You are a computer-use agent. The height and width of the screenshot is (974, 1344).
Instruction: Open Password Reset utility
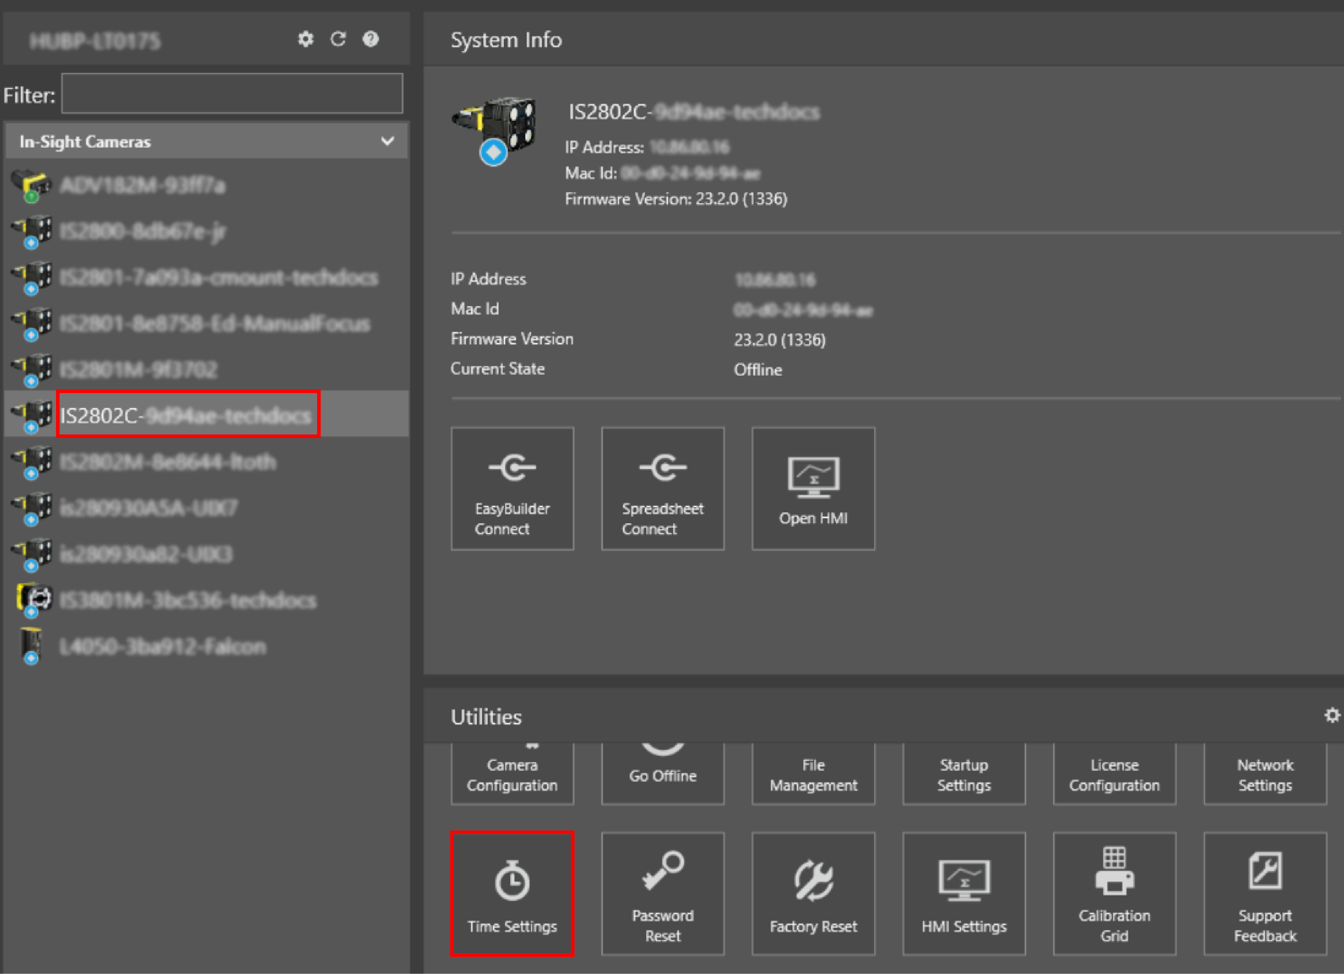[x=663, y=893]
